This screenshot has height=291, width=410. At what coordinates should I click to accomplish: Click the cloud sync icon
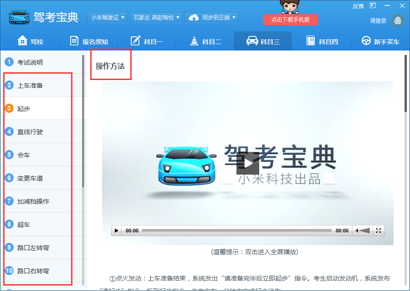[x=195, y=17]
